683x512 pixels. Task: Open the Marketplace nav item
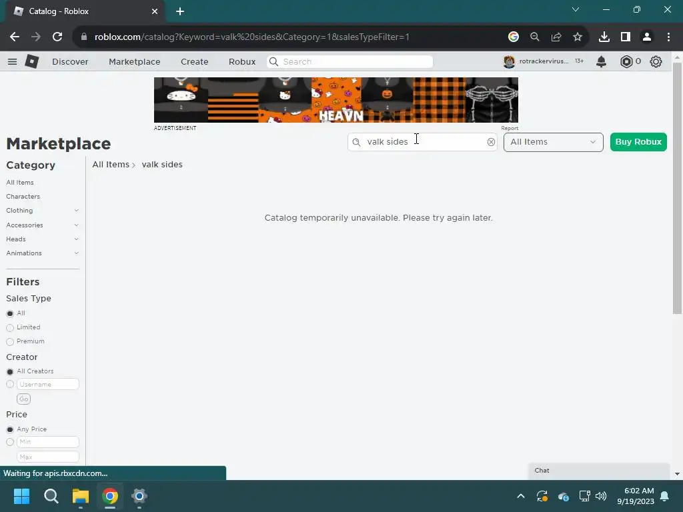click(x=135, y=61)
